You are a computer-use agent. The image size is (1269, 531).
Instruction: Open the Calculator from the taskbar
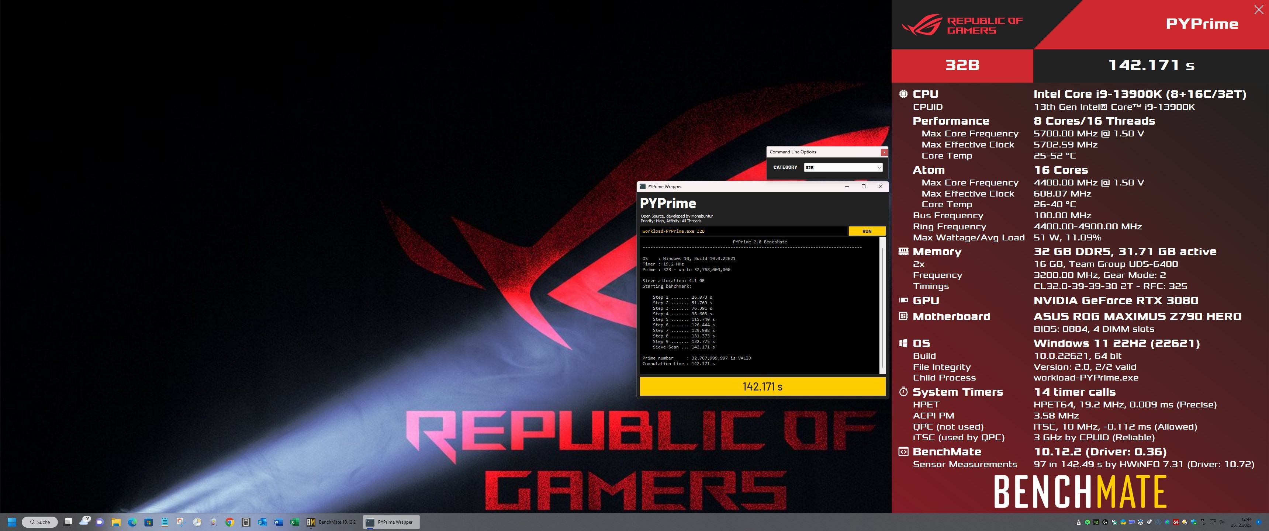click(x=246, y=522)
